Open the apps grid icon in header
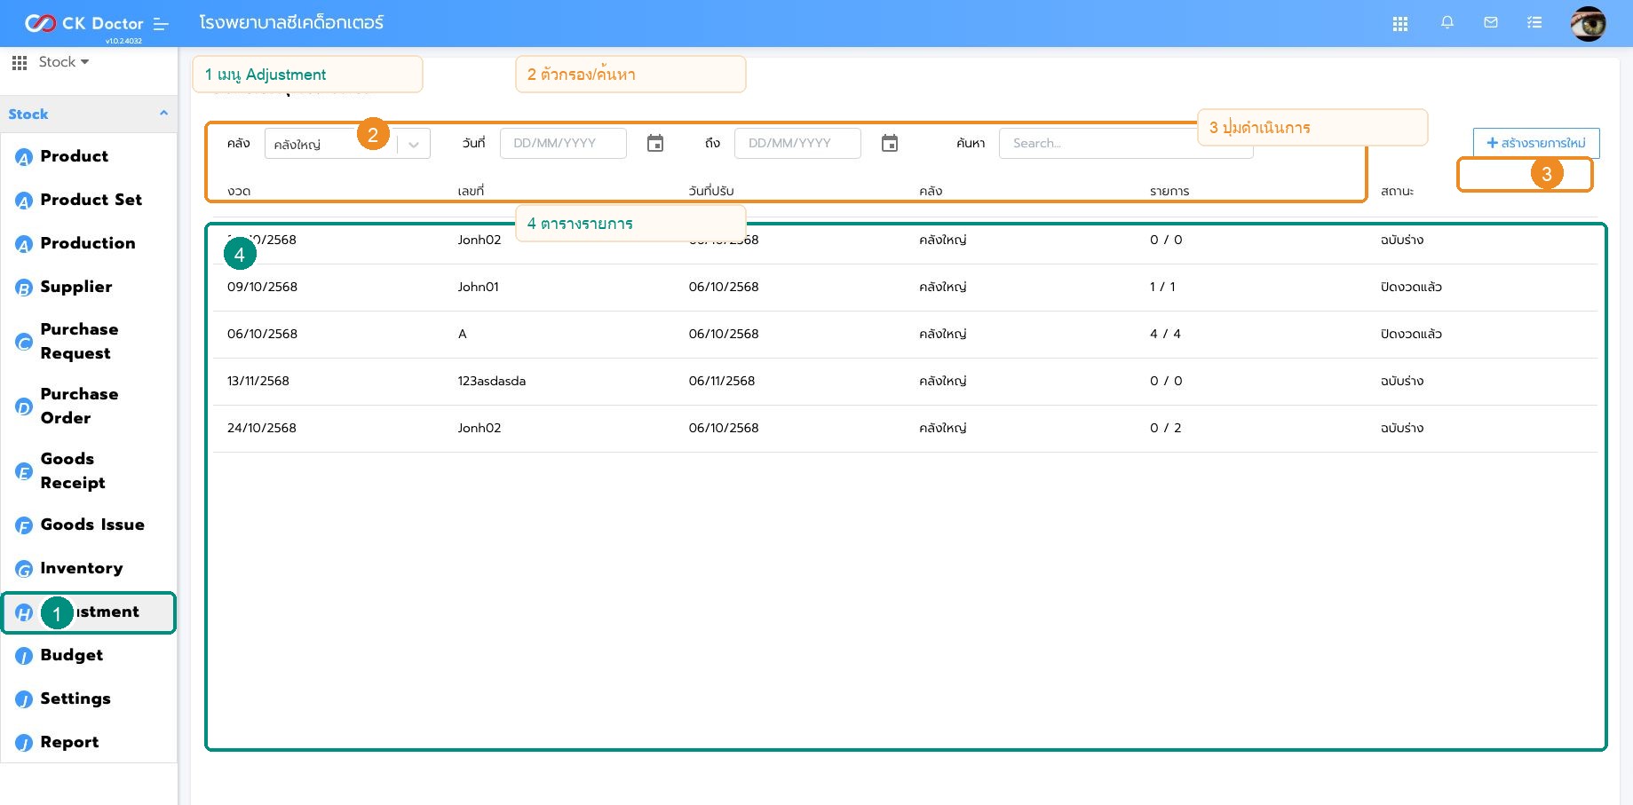The image size is (1633, 805). click(x=1400, y=24)
